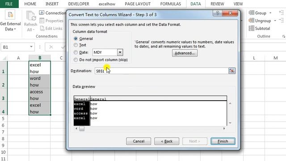Click the Properties icon in Connections group
Viewport: 286px width, 161px height.
42,21
